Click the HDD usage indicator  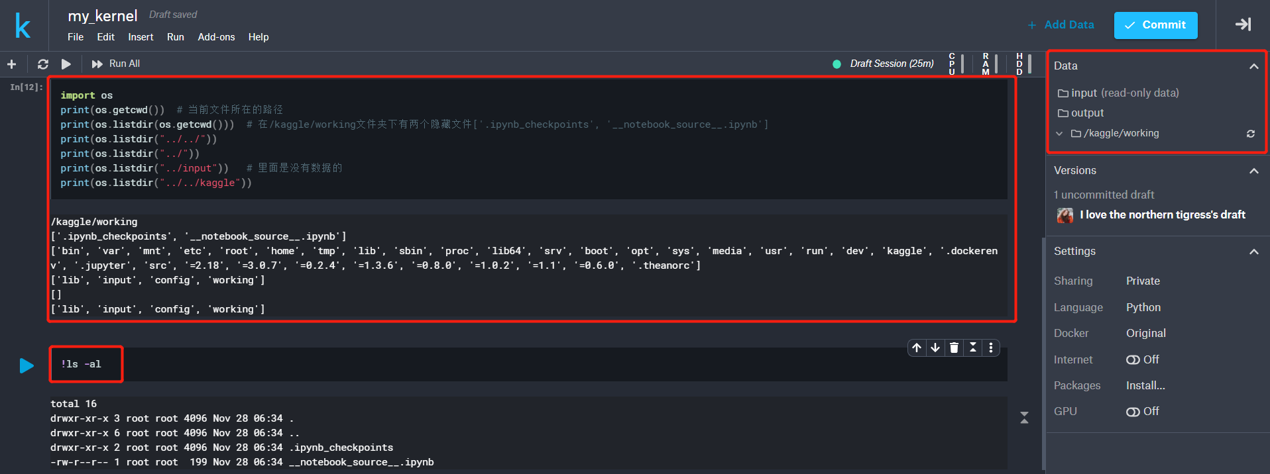tap(1023, 64)
